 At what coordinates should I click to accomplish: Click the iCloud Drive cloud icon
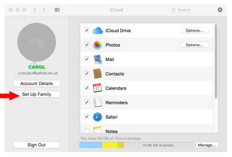tap(97, 31)
